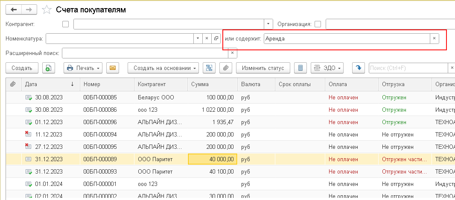Go forward with the right arrow button
Image resolution: width=455 pixels, height=200 pixels.
29,10
